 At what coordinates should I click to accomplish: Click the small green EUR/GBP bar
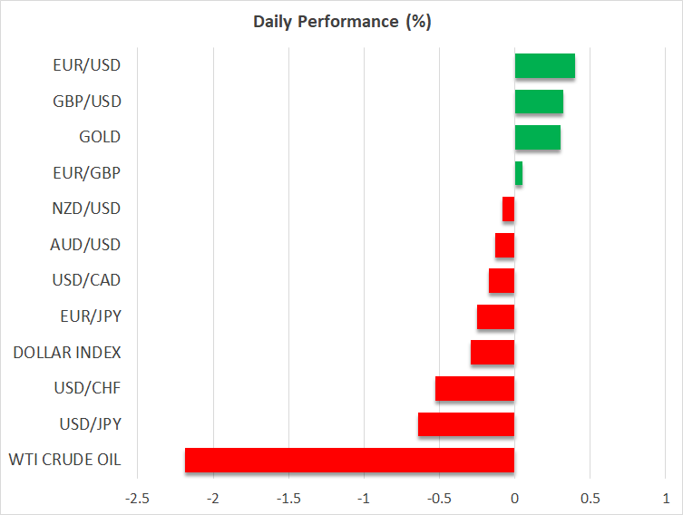pos(518,173)
